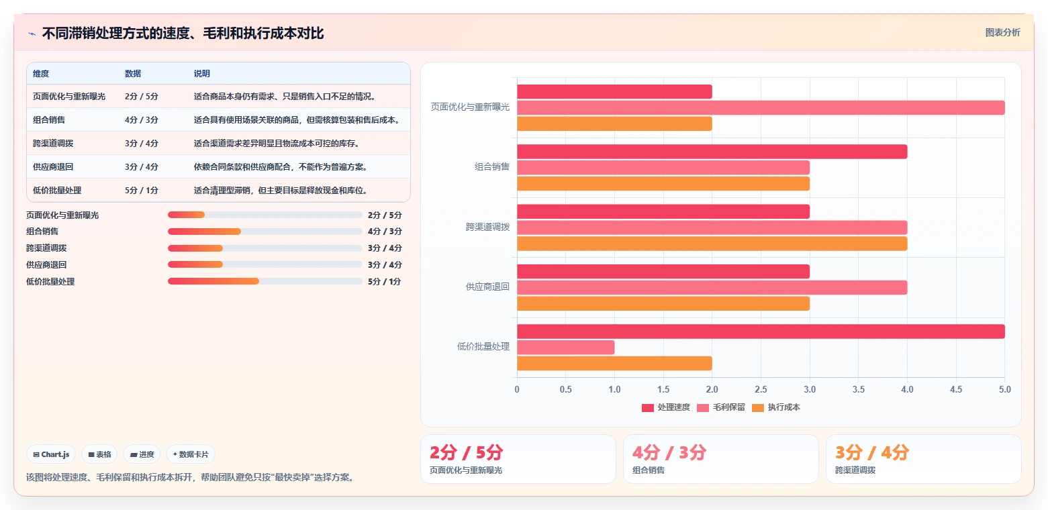Viewport: 1048px width, 510px height.
Task: Click the 供应商退回 progress bar
Action: (265, 264)
